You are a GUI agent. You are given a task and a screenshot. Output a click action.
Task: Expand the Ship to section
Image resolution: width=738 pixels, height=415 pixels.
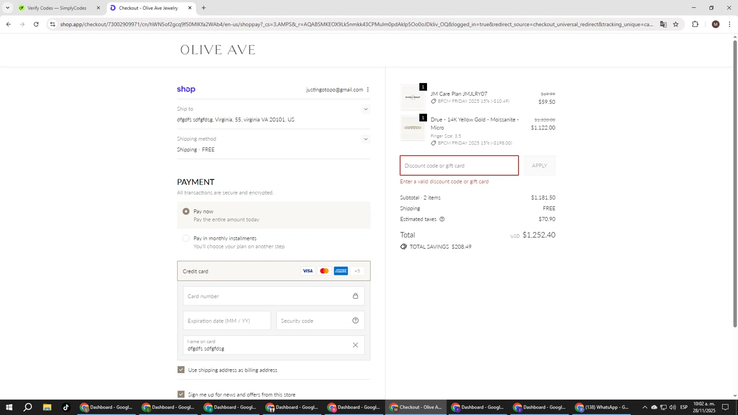pos(366,109)
